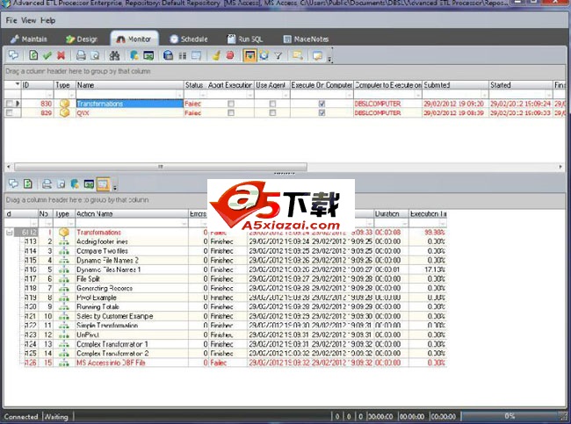Open the File menu

pos(11,20)
